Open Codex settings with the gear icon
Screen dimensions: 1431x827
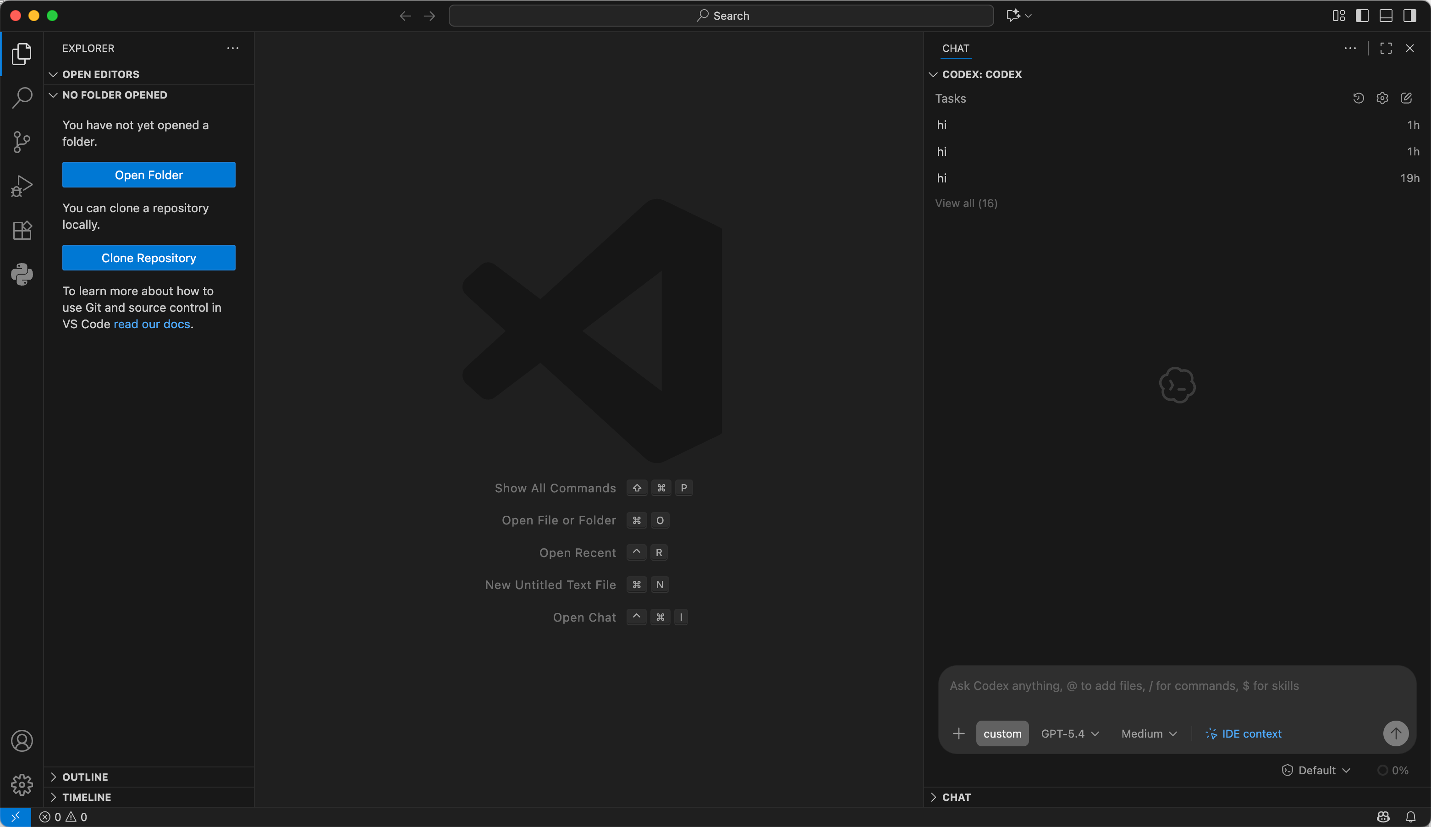click(1382, 98)
